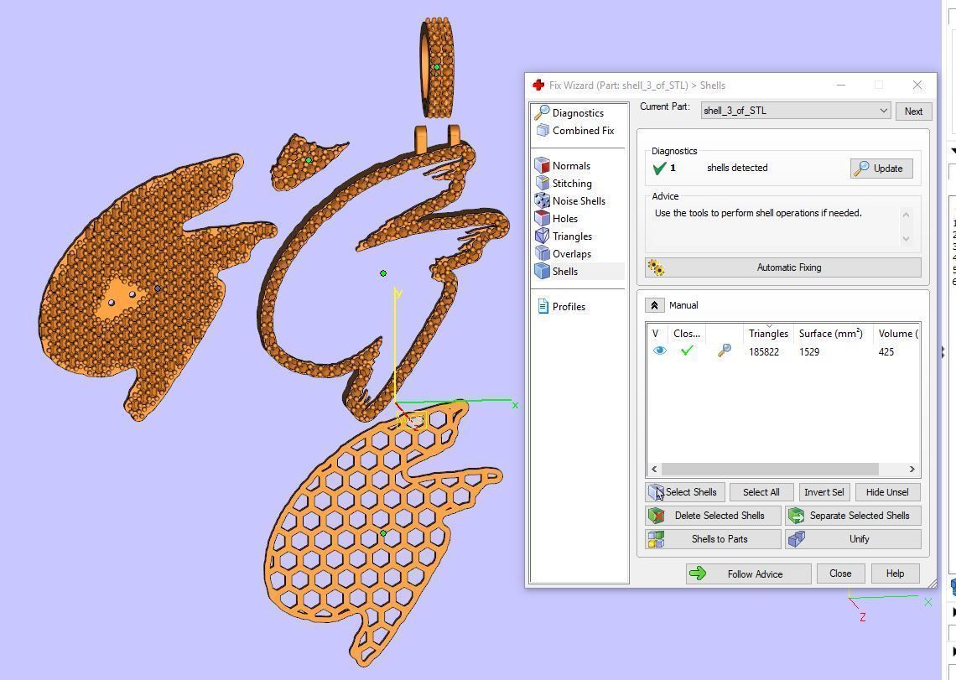Viewport: 956px width, 680px height.
Task: Click the Normals red cube icon
Action: 542,165
